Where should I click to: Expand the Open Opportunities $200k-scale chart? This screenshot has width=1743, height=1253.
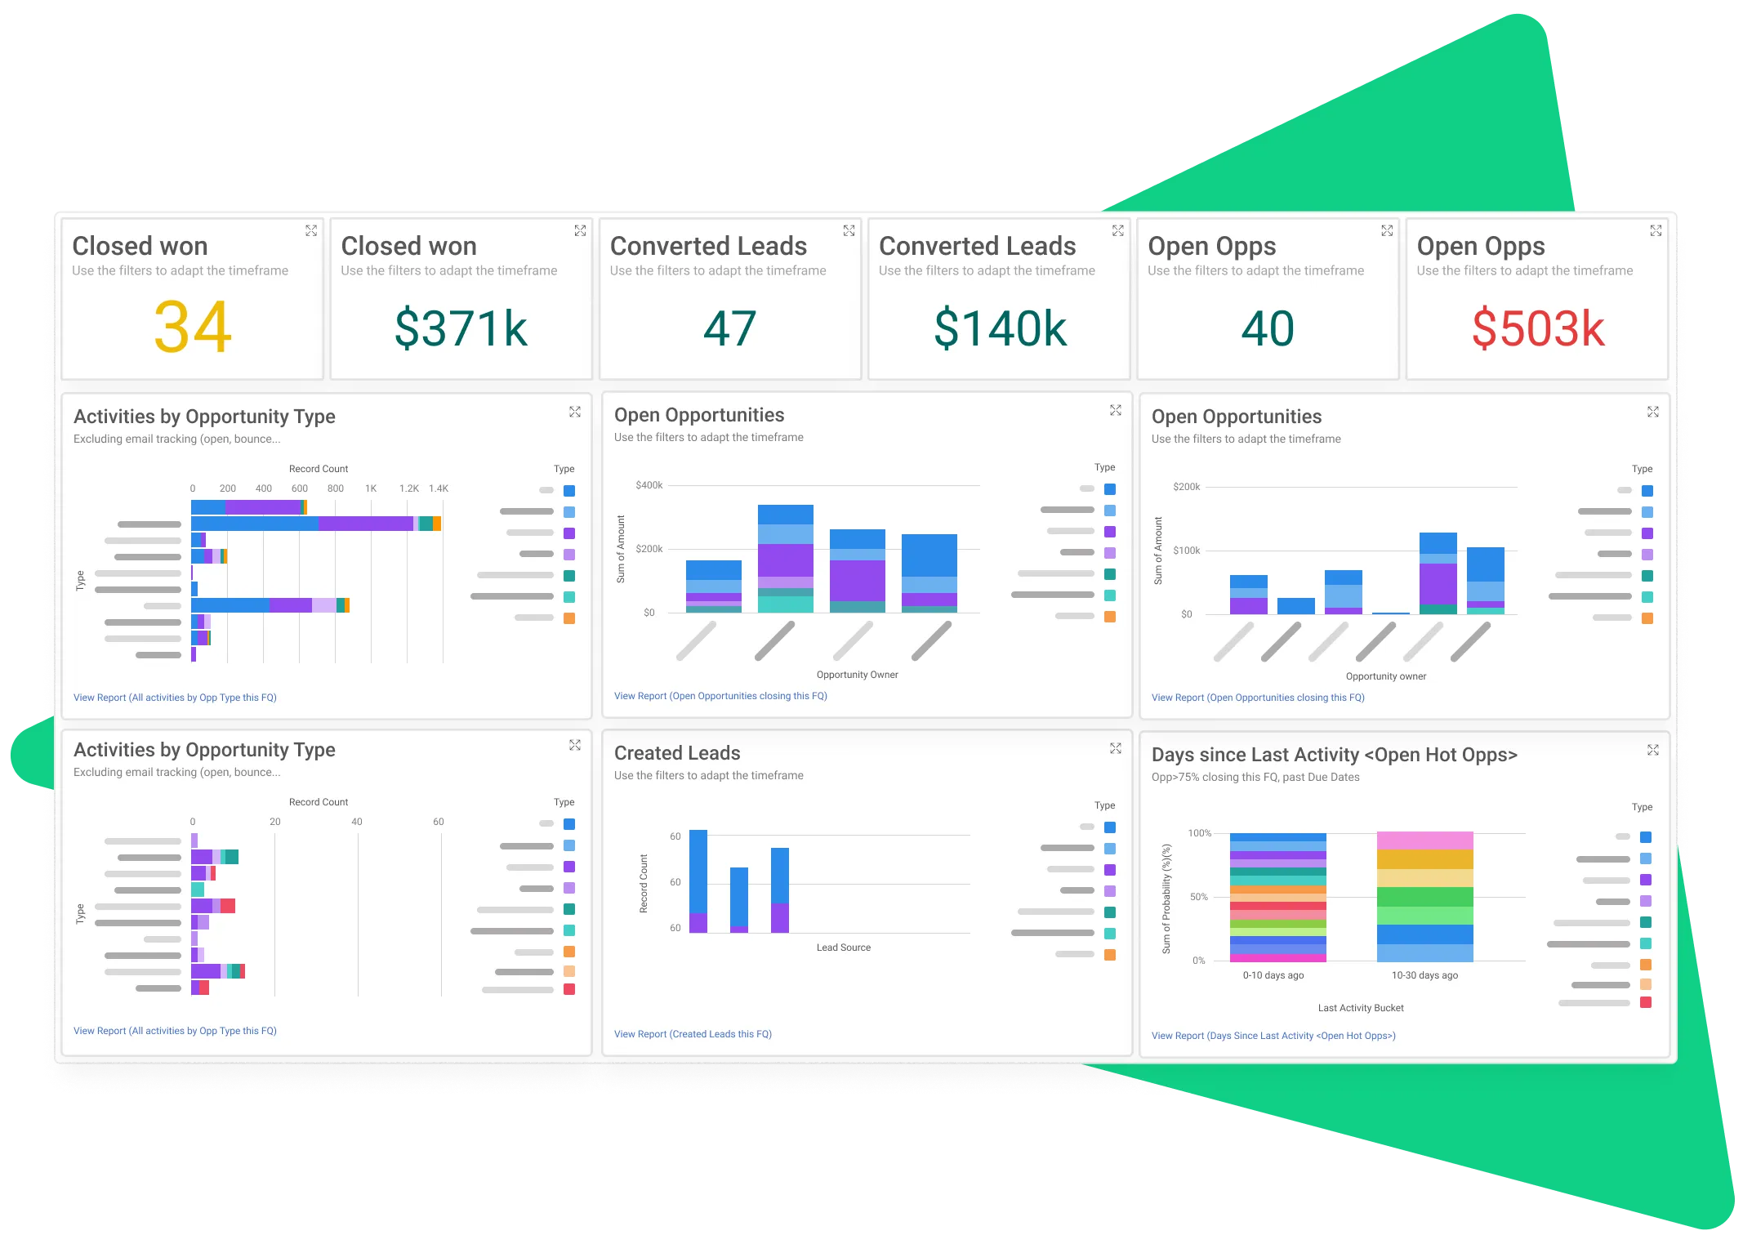(x=1653, y=412)
